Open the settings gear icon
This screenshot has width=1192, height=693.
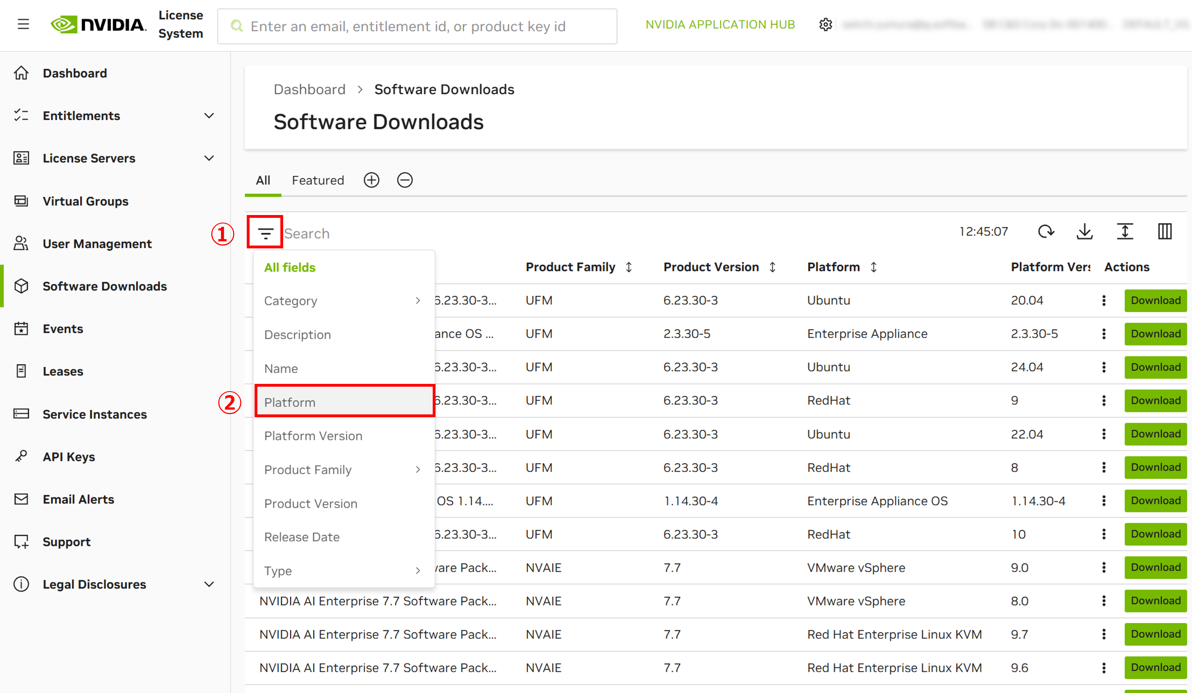pos(825,25)
